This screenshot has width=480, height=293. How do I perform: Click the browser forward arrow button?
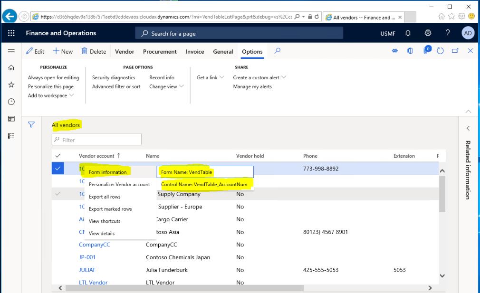(x=24, y=17)
